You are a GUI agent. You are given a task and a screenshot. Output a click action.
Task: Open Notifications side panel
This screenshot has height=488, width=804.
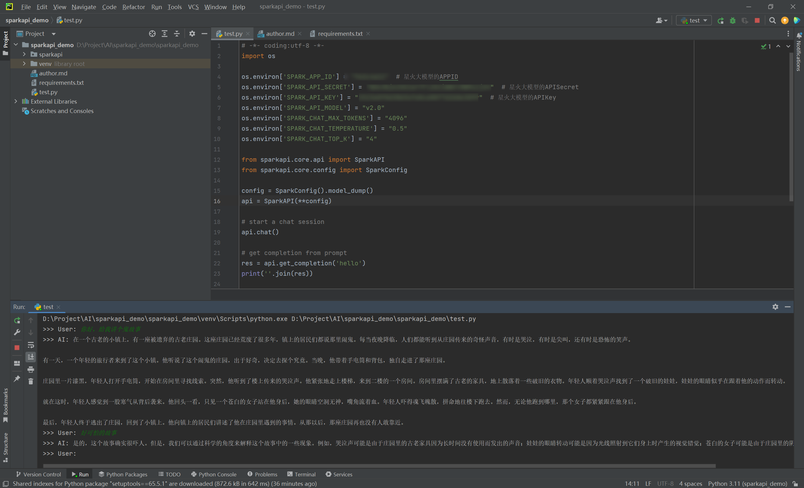[x=798, y=52]
